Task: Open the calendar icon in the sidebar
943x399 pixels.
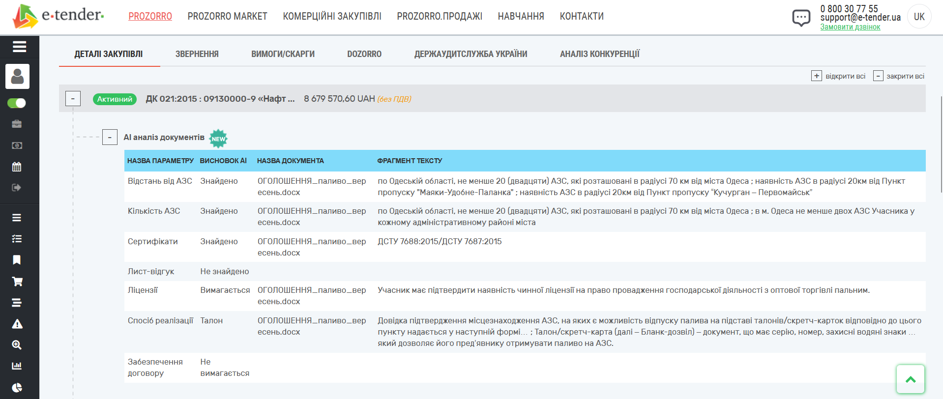Action: (x=17, y=167)
